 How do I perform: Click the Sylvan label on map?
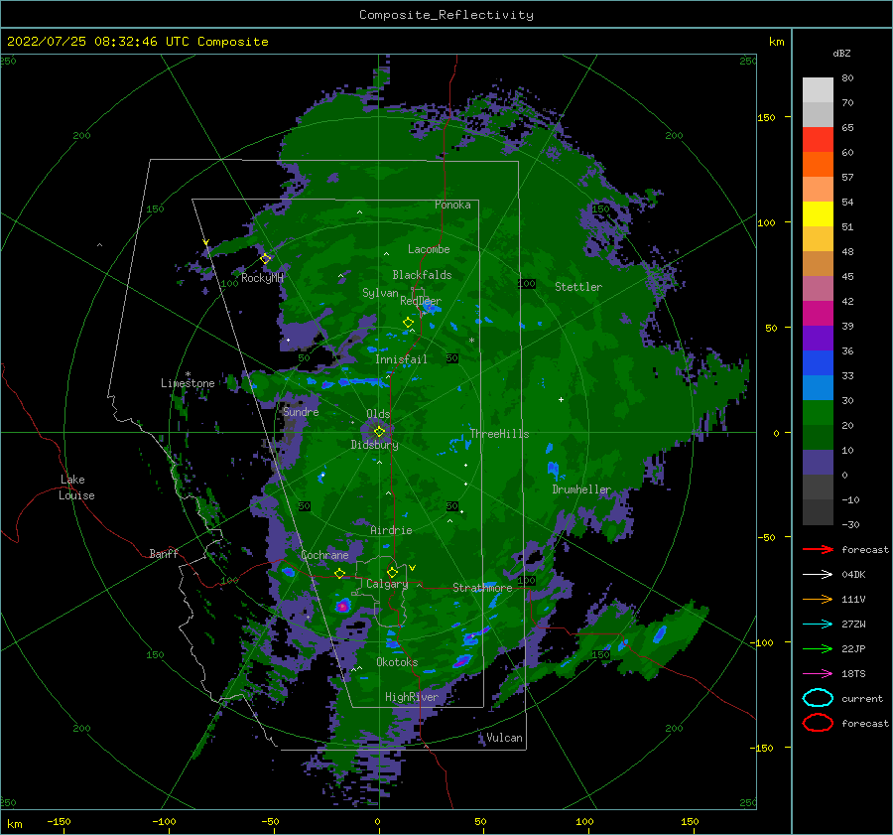pos(380,293)
